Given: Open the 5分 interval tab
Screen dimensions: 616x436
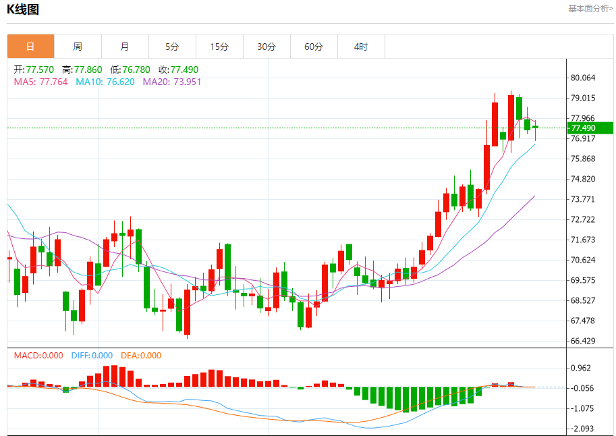Looking at the screenshot, I should click(172, 47).
